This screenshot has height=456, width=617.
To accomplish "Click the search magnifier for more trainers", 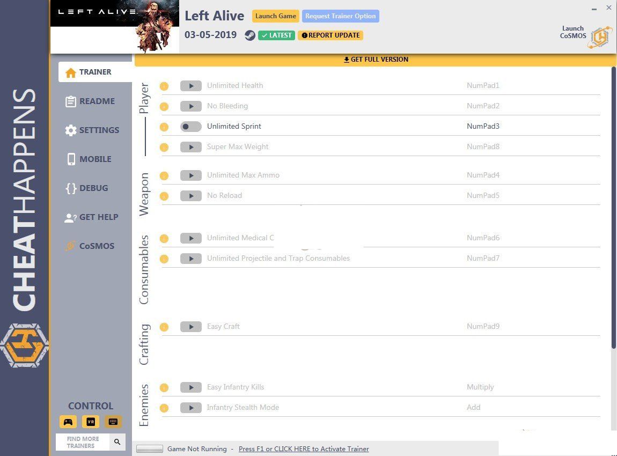I will point(117,442).
